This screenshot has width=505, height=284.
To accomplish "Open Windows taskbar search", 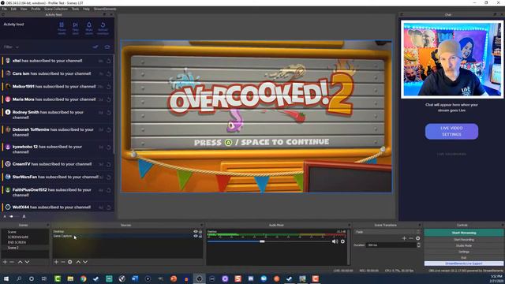I will pyautogui.click(x=19, y=278).
